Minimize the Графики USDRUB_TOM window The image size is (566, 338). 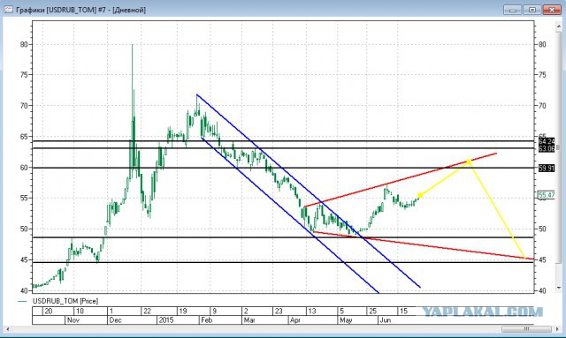pos(513,10)
